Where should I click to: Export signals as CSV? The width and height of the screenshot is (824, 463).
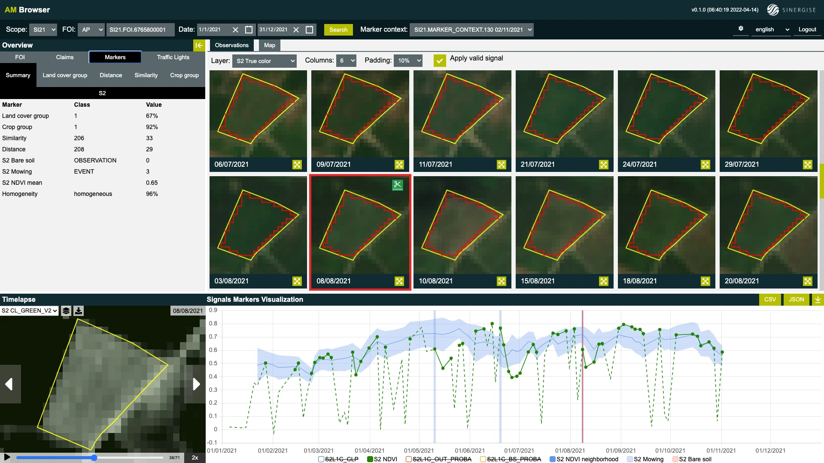[770, 300]
